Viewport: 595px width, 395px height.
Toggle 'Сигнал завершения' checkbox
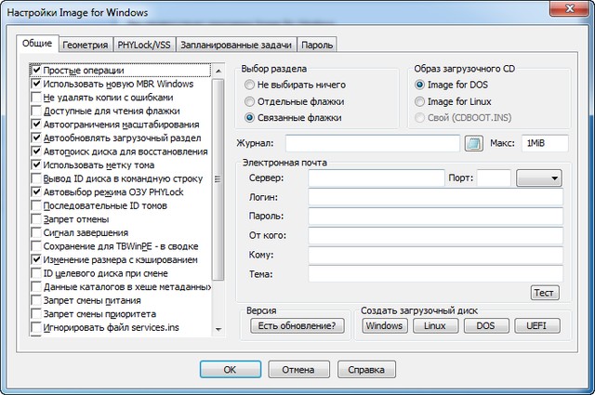37,232
